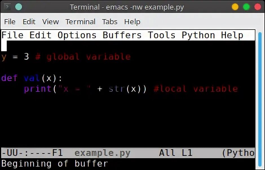
Task: Click the '# global variable' comment
Action: [83, 57]
